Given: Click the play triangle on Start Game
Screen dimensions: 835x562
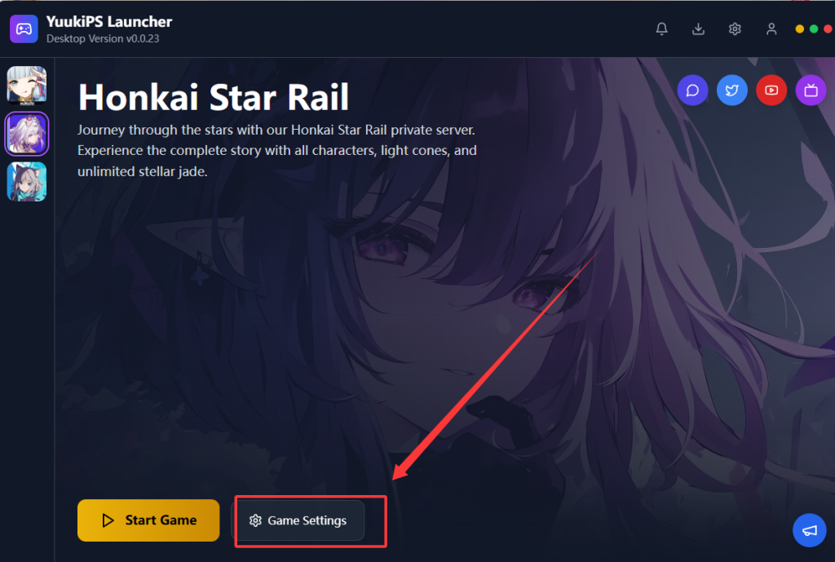Looking at the screenshot, I should pyautogui.click(x=108, y=520).
